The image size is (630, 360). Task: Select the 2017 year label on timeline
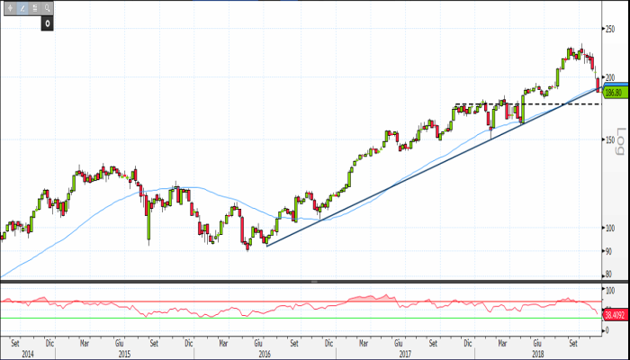pyautogui.click(x=402, y=355)
